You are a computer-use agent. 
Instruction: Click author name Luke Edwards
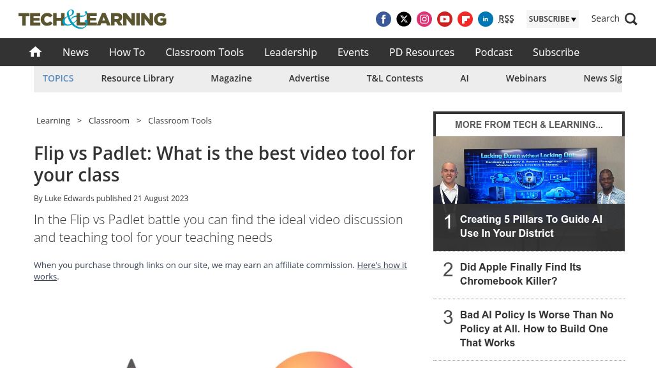pyautogui.click(x=70, y=199)
